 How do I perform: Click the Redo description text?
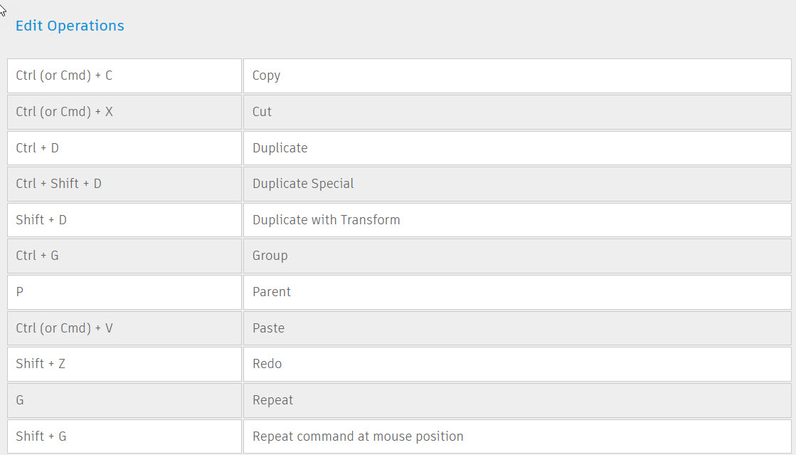click(x=267, y=364)
